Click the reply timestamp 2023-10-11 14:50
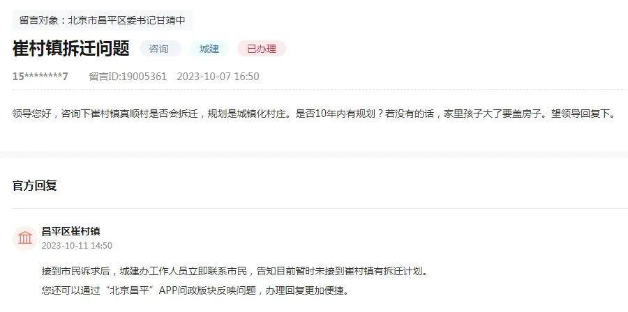 tap(77, 245)
